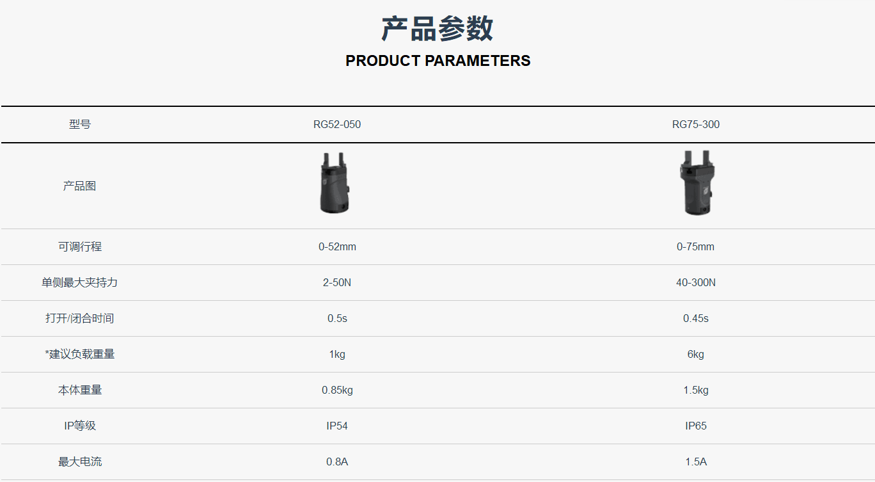Click the 产品图 row label
This screenshot has width=875, height=482.
pos(80,186)
